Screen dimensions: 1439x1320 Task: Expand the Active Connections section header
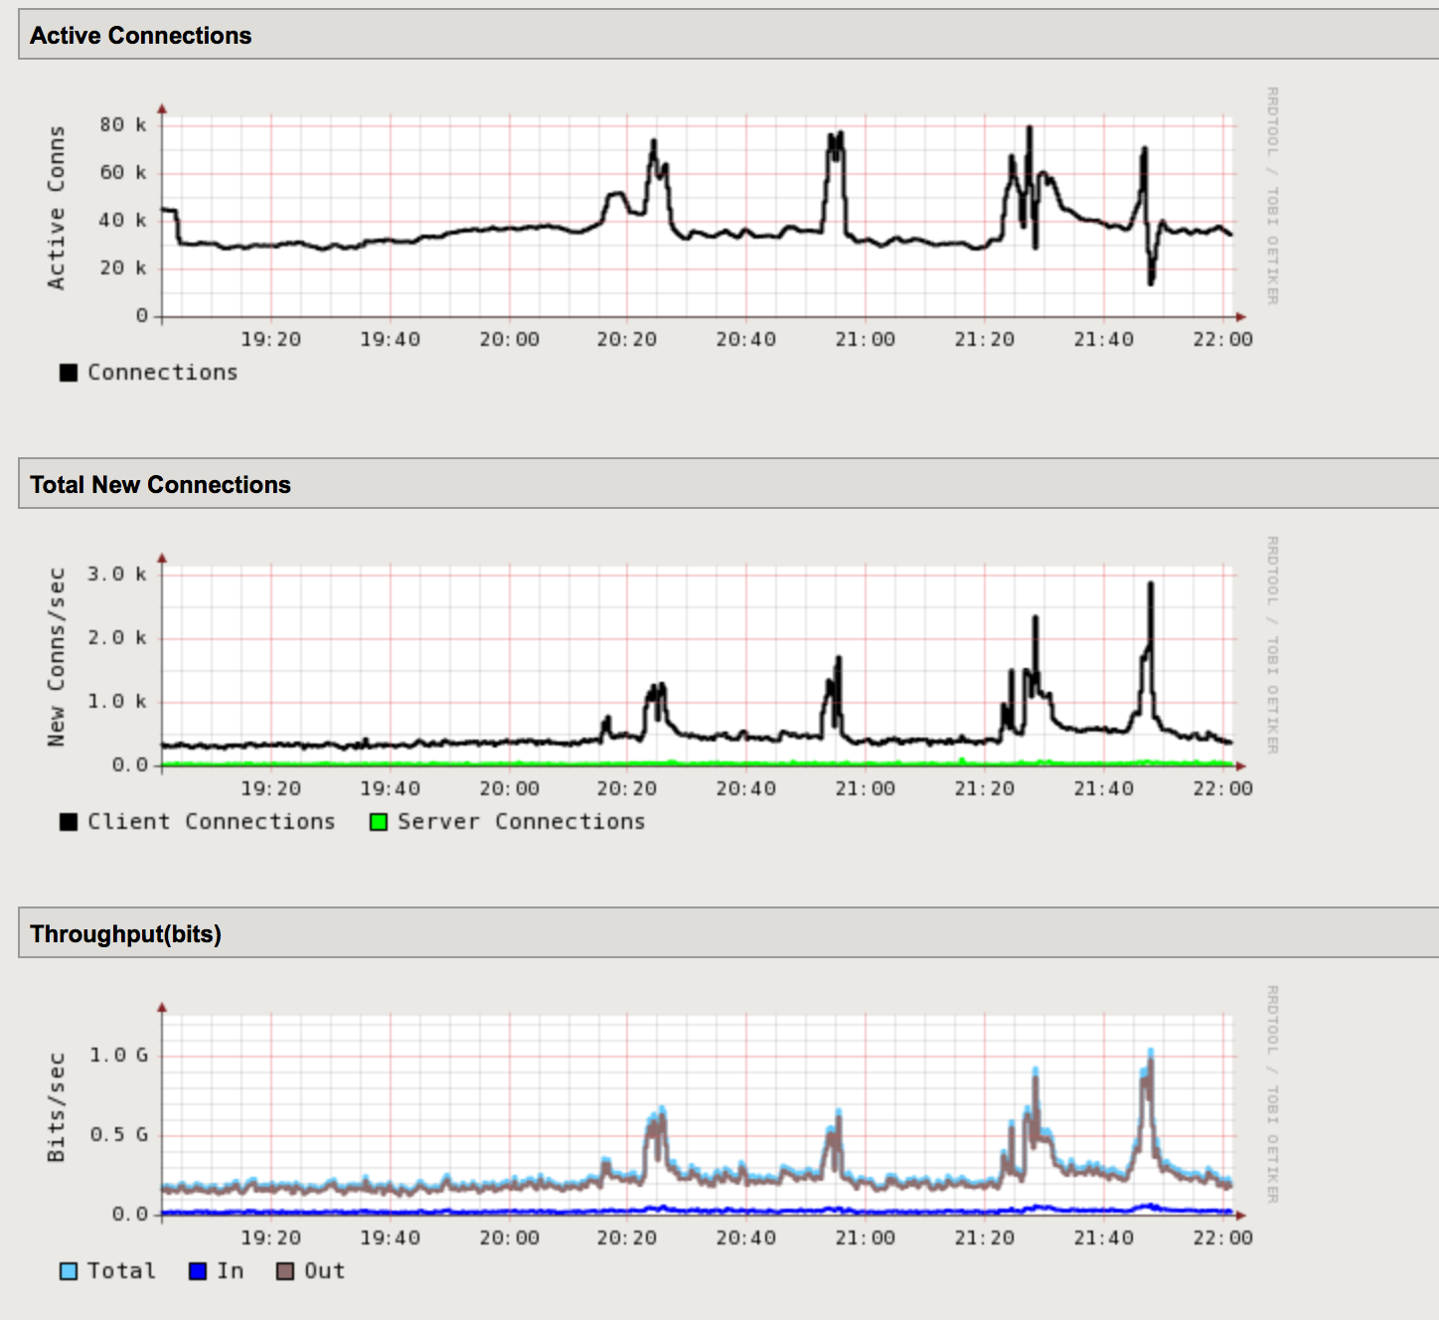coord(140,35)
